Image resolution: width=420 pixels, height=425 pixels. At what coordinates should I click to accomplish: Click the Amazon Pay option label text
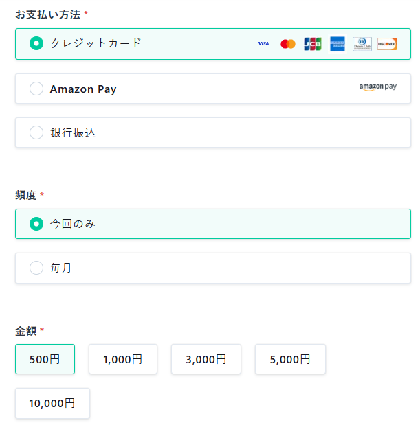coord(83,89)
